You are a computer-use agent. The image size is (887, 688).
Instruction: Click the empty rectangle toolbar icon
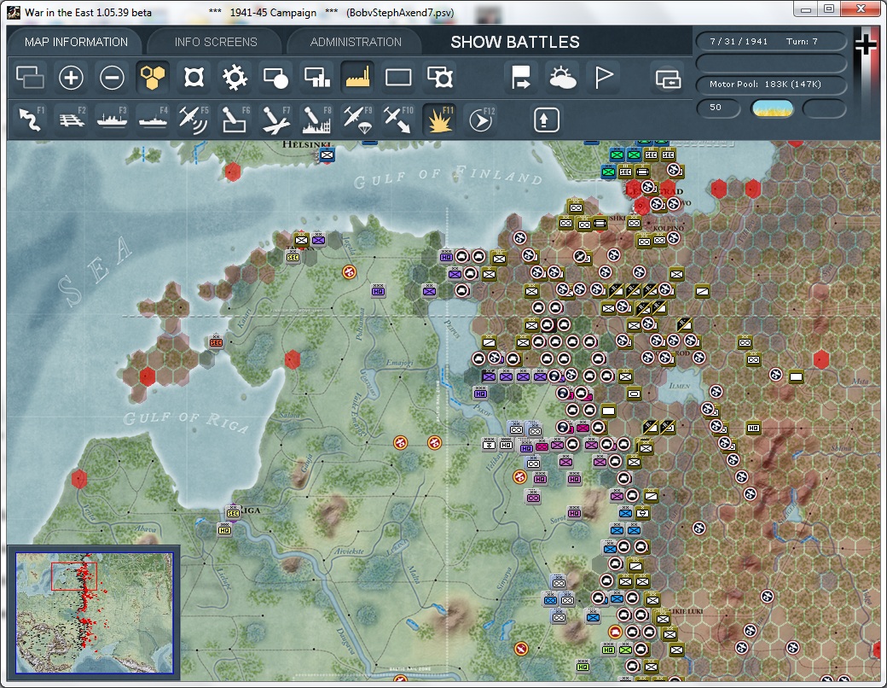tap(398, 78)
